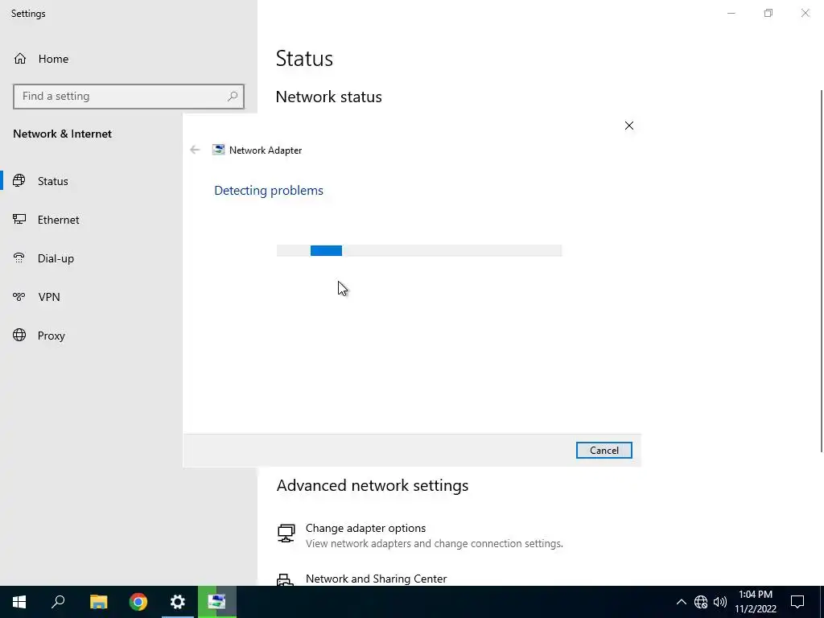Viewport: 824px width, 618px height.
Task: Click the VPN icon in sidebar
Action: coord(19,297)
